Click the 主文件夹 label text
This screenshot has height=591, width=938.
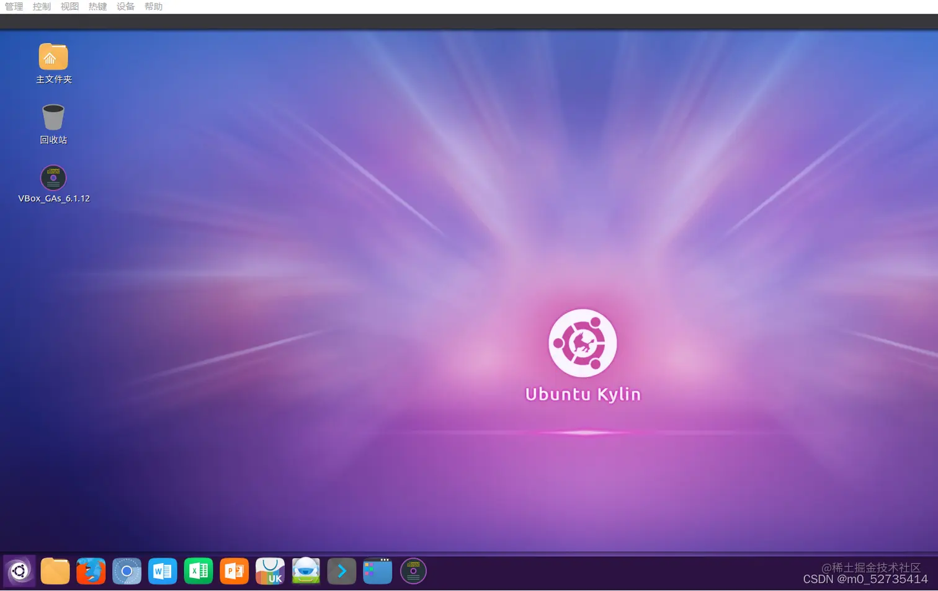point(54,79)
